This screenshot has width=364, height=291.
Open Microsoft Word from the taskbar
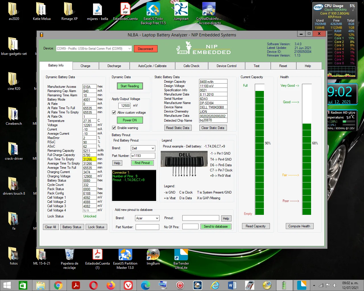(232, 285)
